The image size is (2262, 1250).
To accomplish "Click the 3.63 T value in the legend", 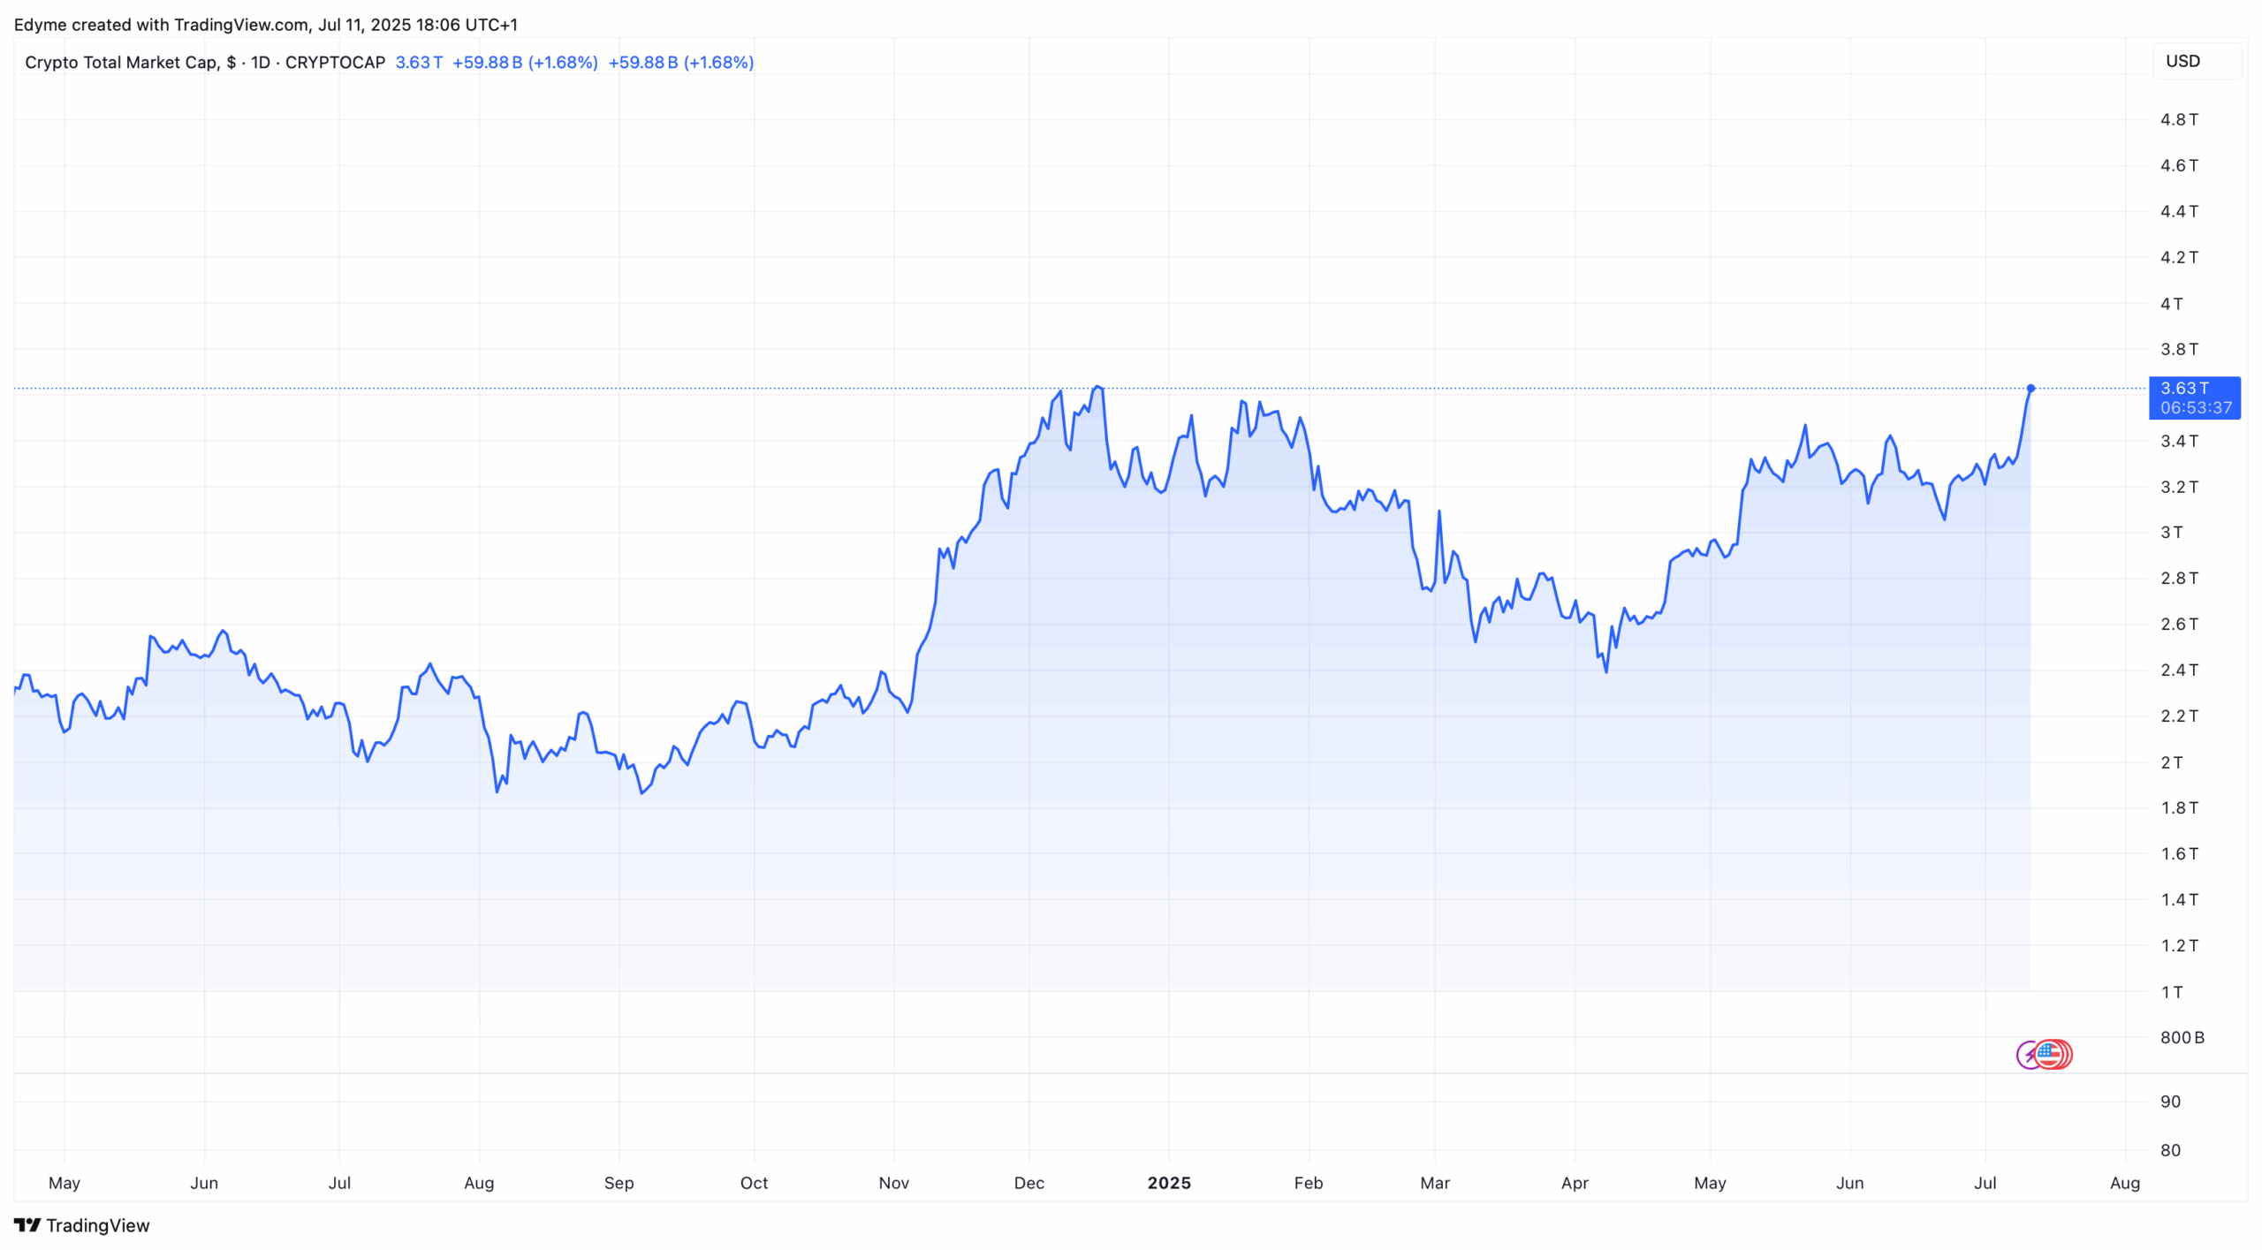I will [419, 62].
